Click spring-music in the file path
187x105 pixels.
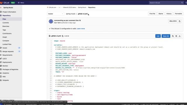click(71, 14)
